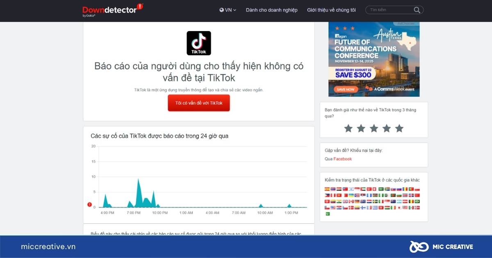Select the Argentina flag
Viewport: 492px width, 258px height.
pyautogui.click(x=399, y=201)
